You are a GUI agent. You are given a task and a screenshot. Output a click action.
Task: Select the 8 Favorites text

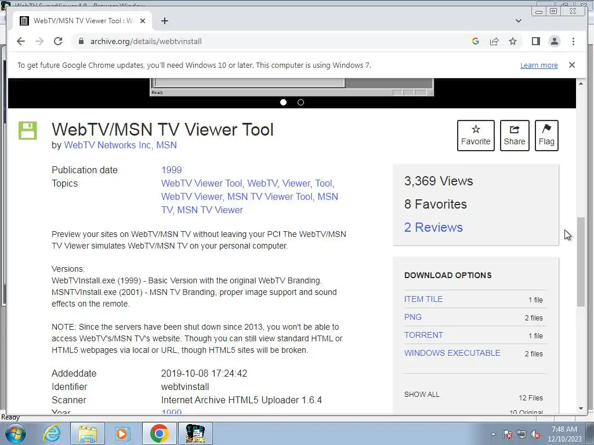[x=435, y=204]
